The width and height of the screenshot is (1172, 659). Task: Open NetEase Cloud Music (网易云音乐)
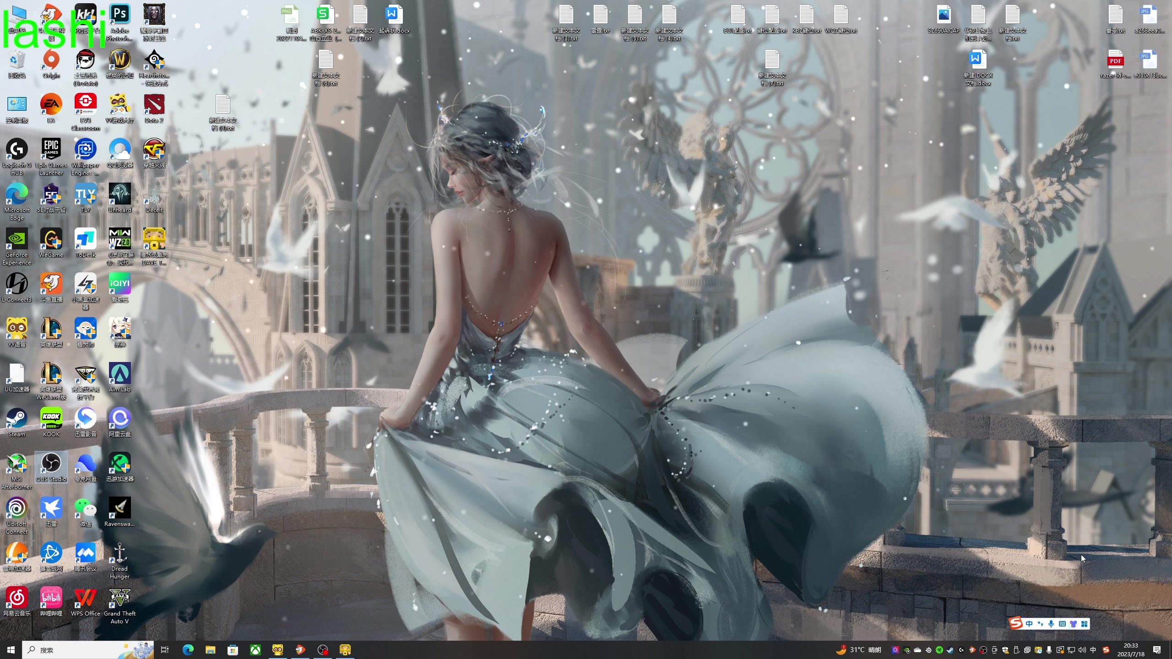(x=17, y=602)
